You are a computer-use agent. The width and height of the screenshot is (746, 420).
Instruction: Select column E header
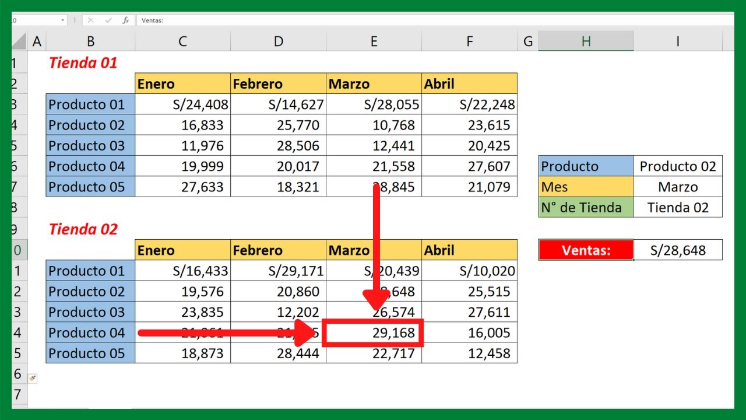coord(374,41)
